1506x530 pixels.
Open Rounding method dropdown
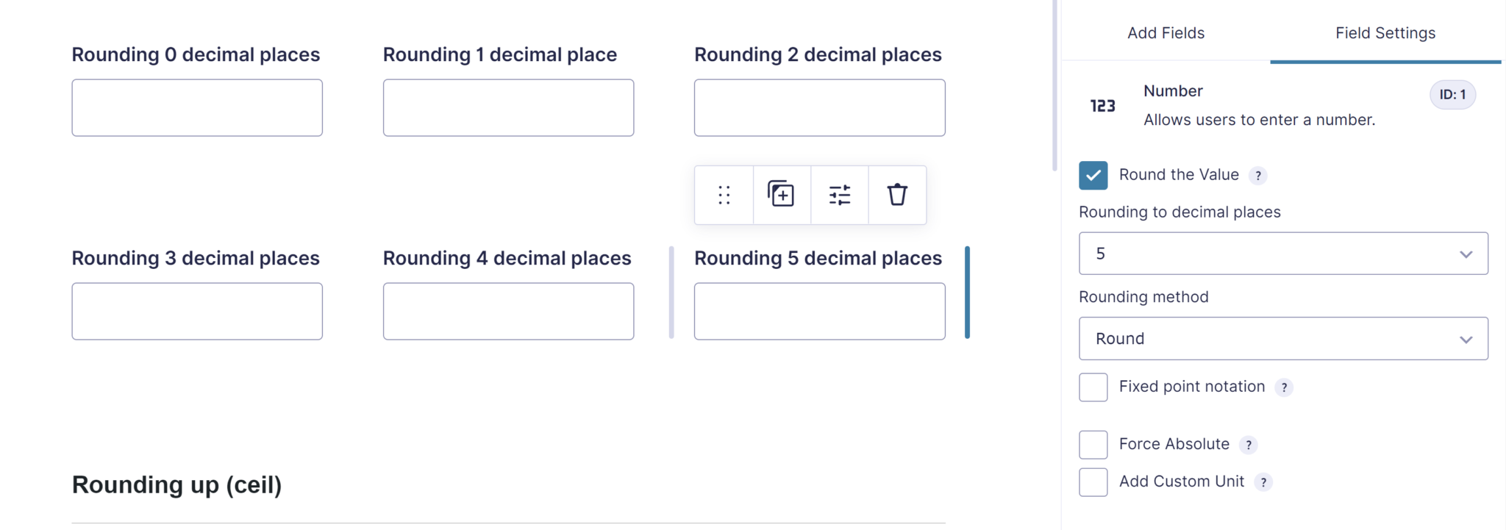point(1283,339)
